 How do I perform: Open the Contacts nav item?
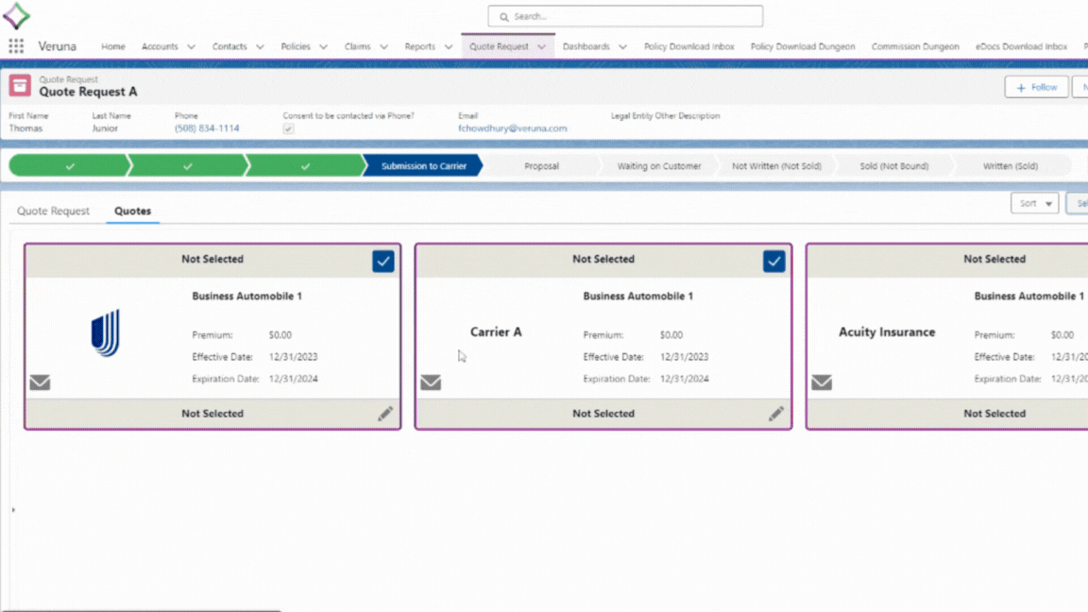click(229, 46)
